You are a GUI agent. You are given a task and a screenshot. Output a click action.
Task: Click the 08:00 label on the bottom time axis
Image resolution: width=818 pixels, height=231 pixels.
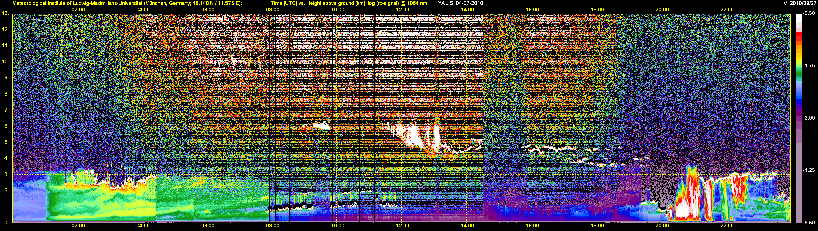273,226
